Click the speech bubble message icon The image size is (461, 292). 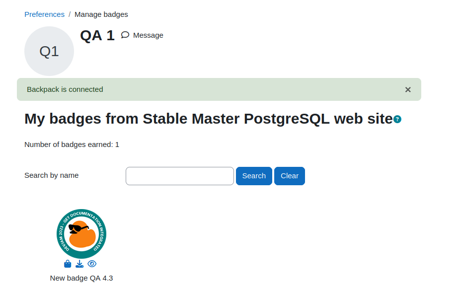pos(125,35)
